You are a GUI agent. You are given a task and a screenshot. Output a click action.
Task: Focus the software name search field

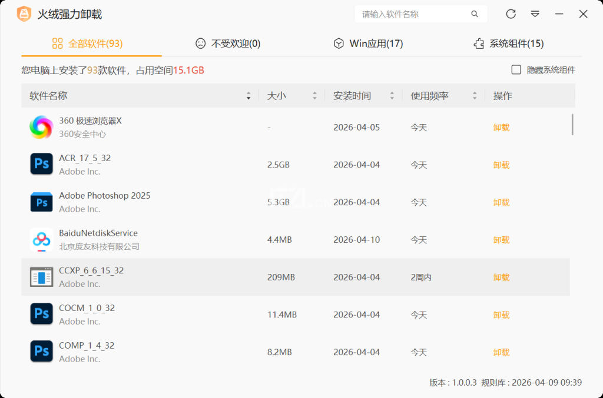pyautogui.click(x=420, y=14)
